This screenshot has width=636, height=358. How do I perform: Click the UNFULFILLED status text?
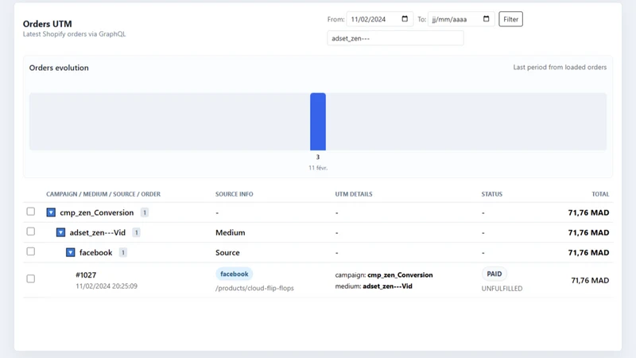tap(502, 289)
